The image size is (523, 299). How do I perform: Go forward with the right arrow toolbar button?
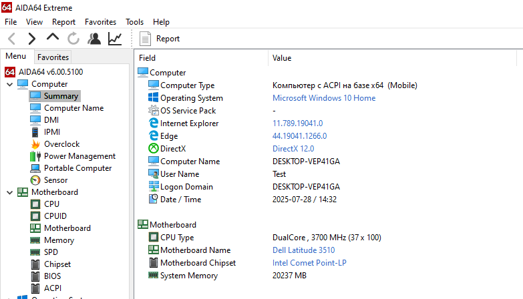(31, 39)
